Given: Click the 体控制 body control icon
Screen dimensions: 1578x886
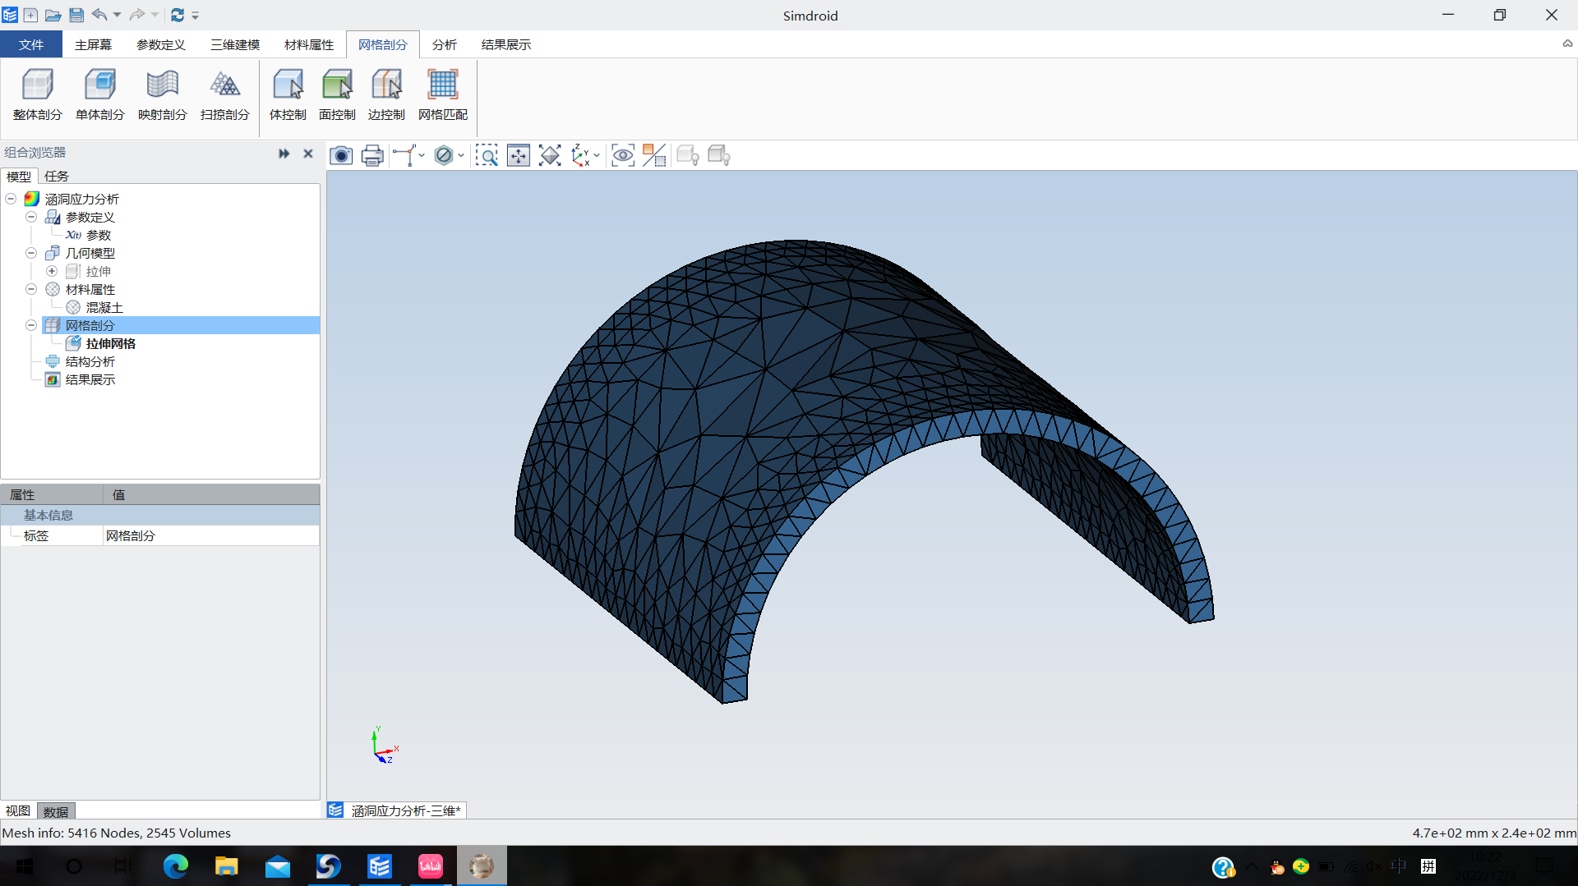Looking at the screenshot, I should coord(288,95).
